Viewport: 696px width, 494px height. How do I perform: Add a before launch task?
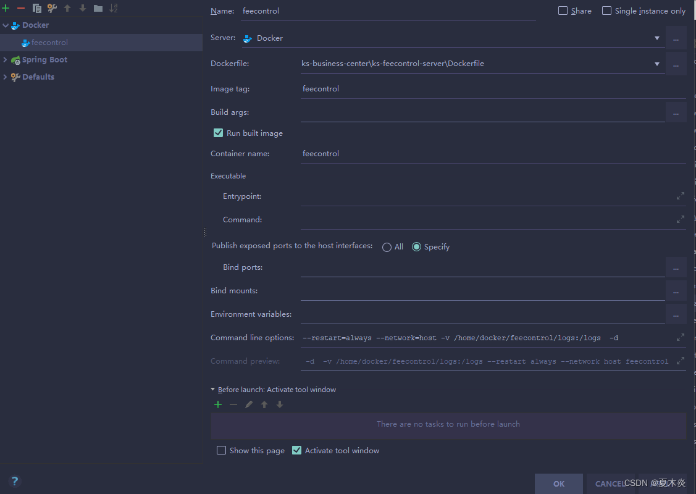[x=218, y=405]
